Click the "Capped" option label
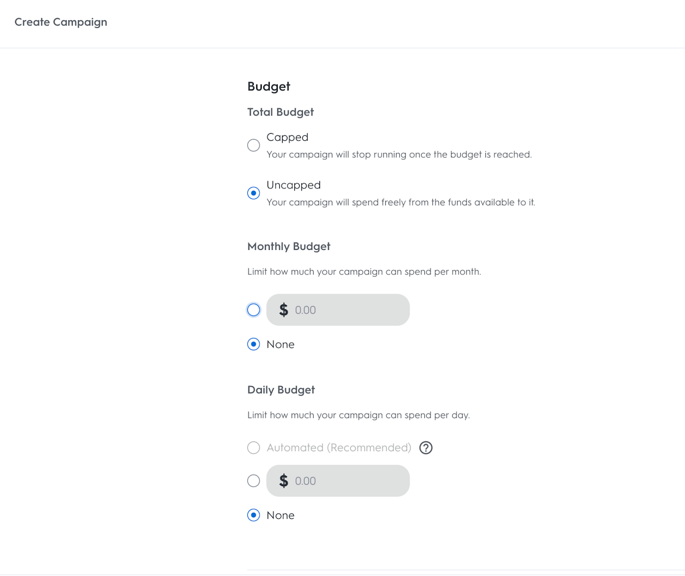The image size is (685, 576). coord(287,137)
